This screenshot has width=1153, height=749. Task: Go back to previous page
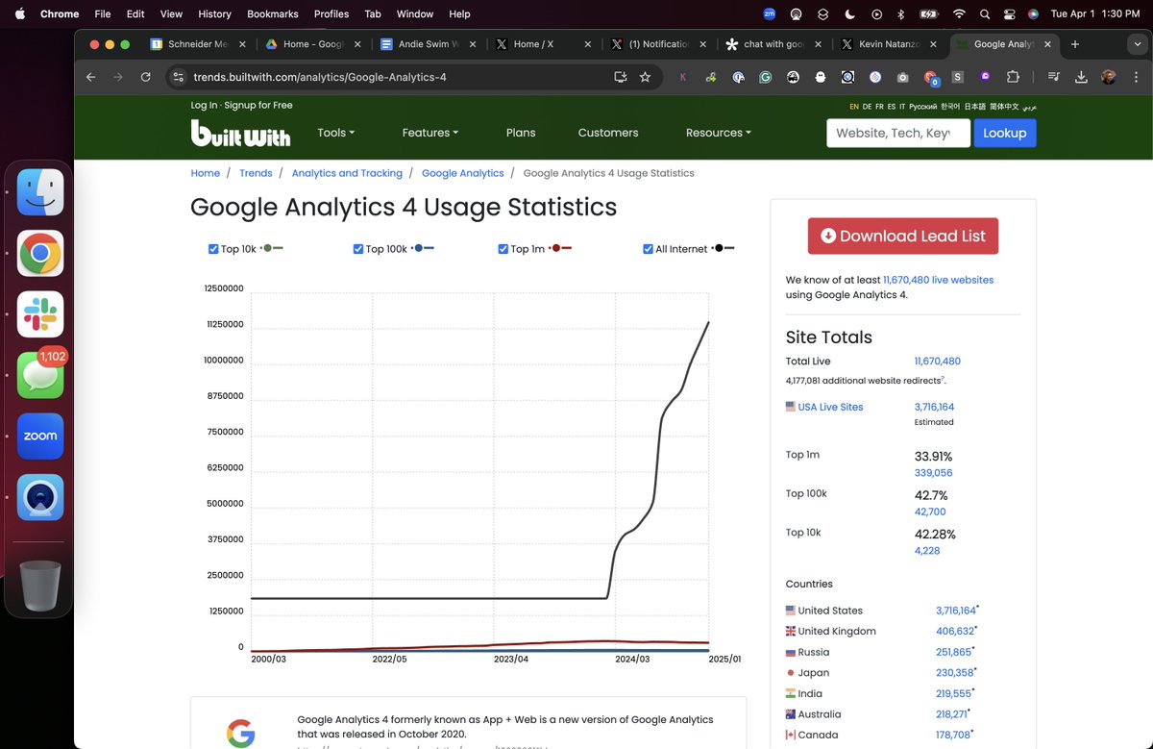[90, 77]
